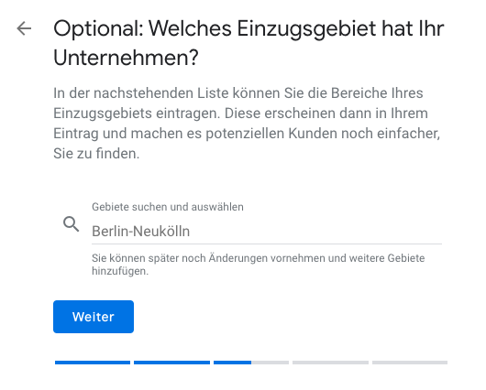486x390 pixels.
Task: Click the underline beneath the search field
Action: click(267, 244)
